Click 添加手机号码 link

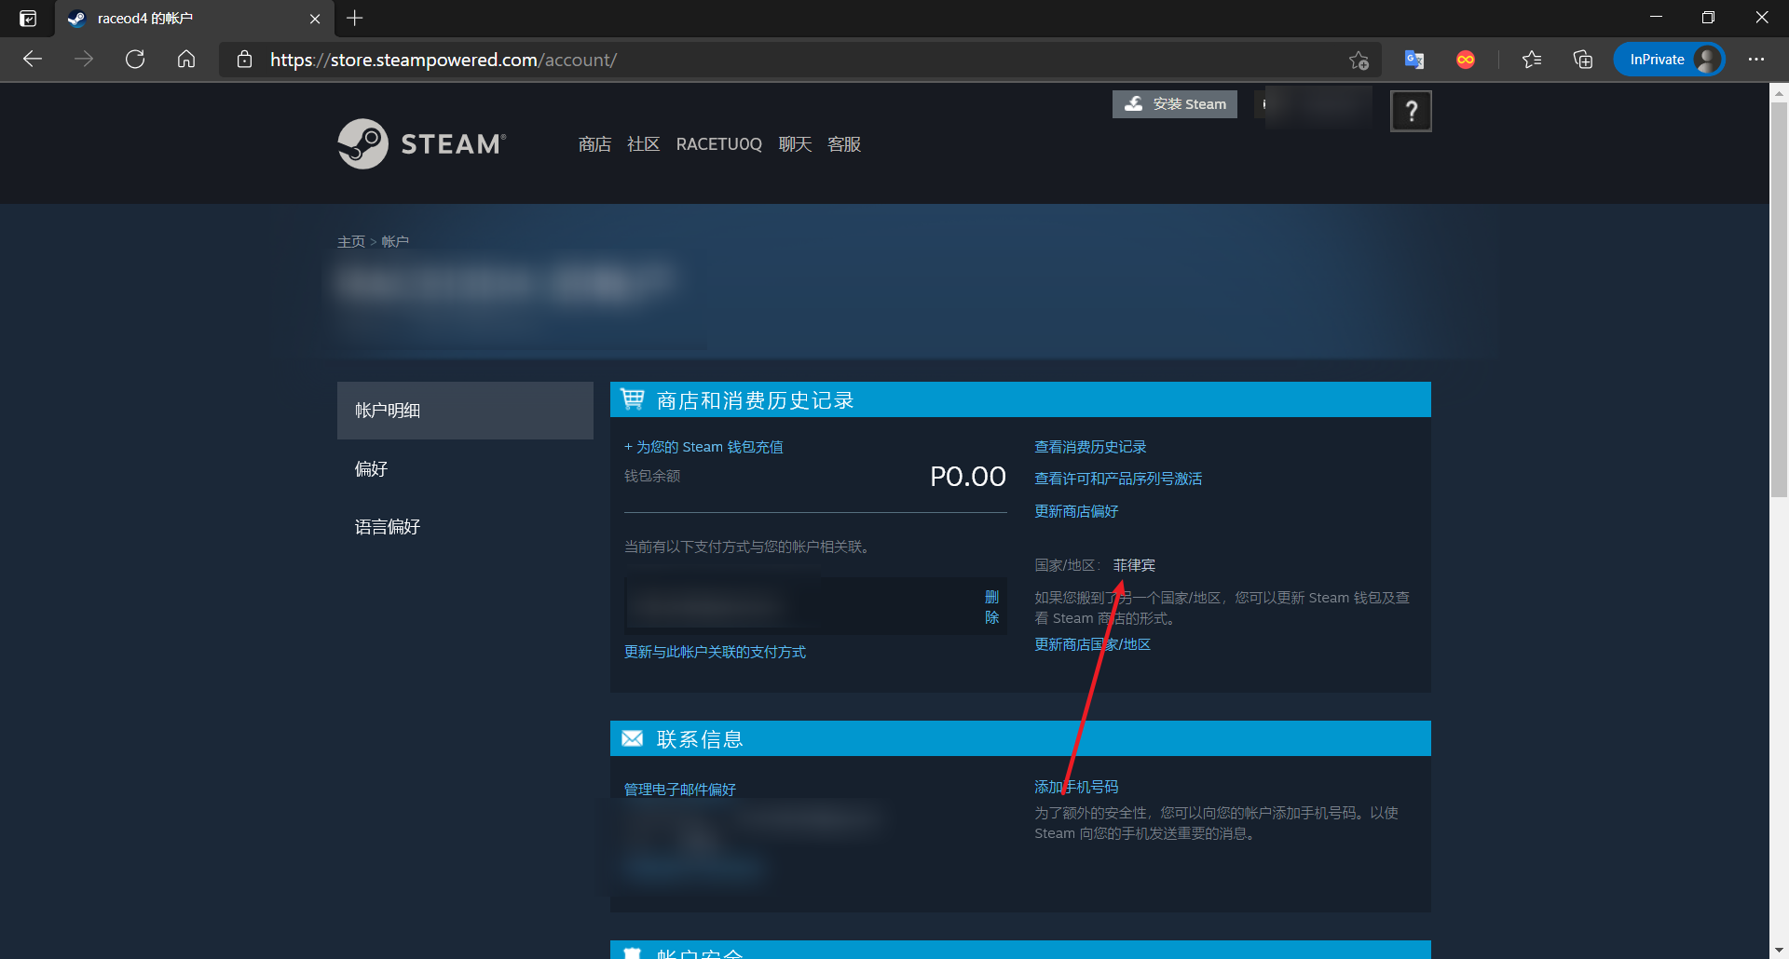1076,787
